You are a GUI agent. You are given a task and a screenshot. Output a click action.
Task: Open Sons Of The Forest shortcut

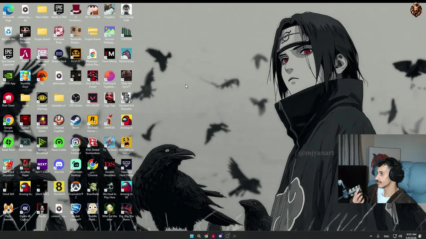[x=93, y=79]
